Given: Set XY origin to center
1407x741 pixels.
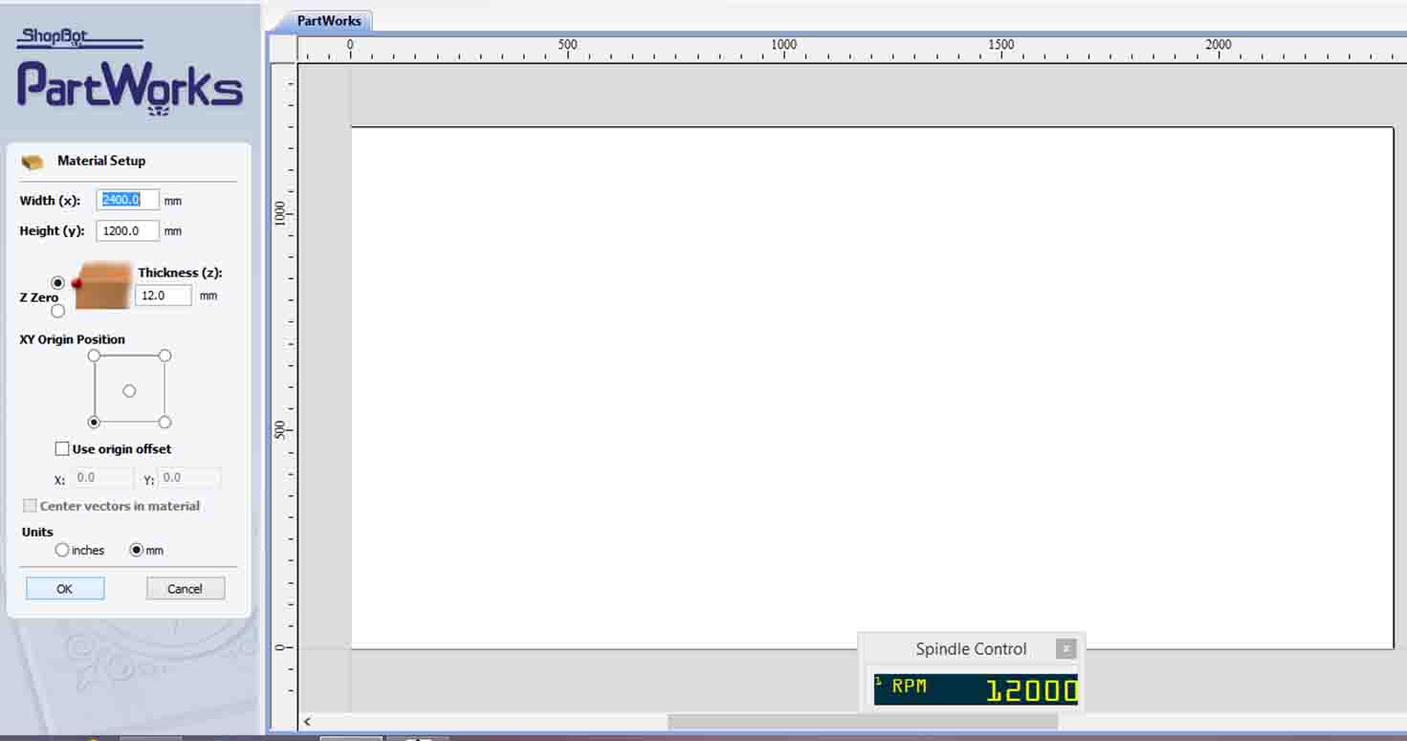Looking at the screenshot, I should coord(129,391).
